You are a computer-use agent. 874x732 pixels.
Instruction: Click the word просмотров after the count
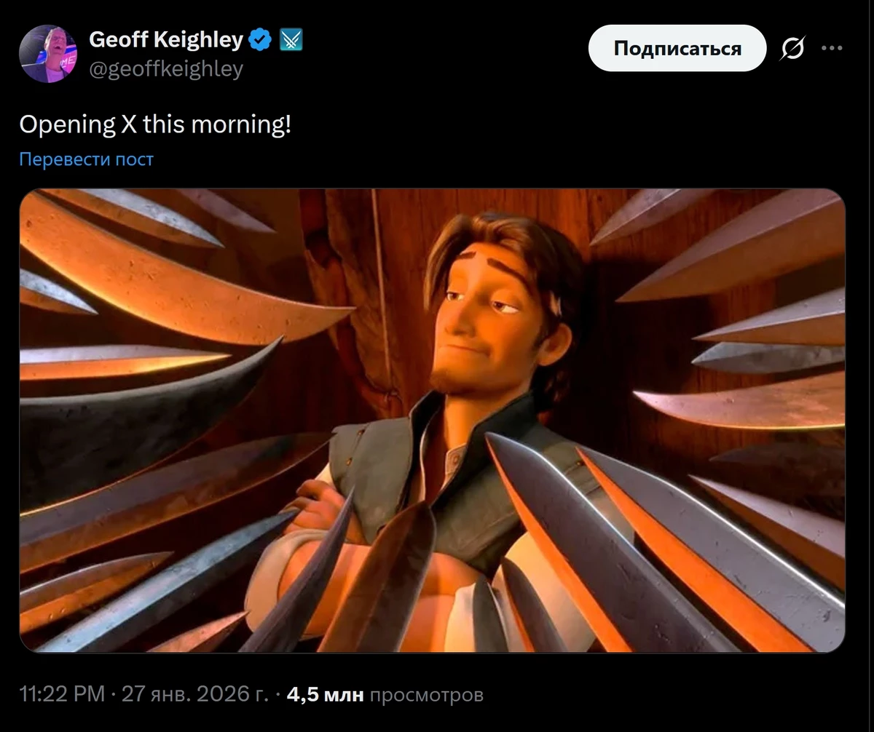click(427, 694)
